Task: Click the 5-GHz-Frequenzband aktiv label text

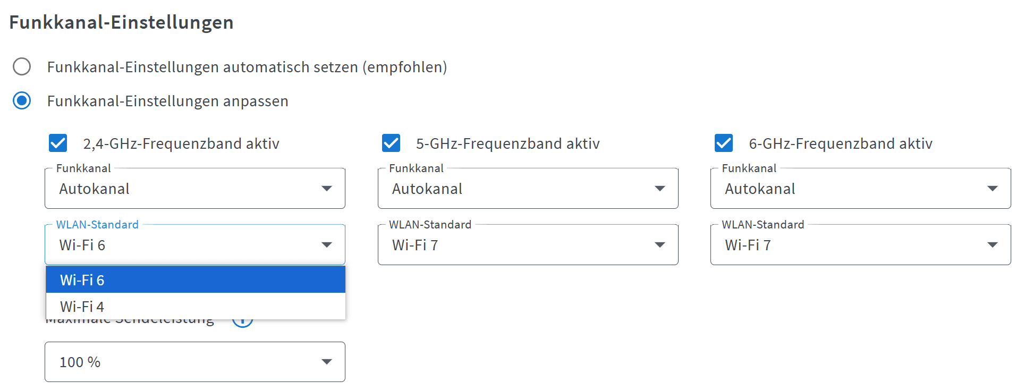Action: pyautogui.click(x=507, y=143)
